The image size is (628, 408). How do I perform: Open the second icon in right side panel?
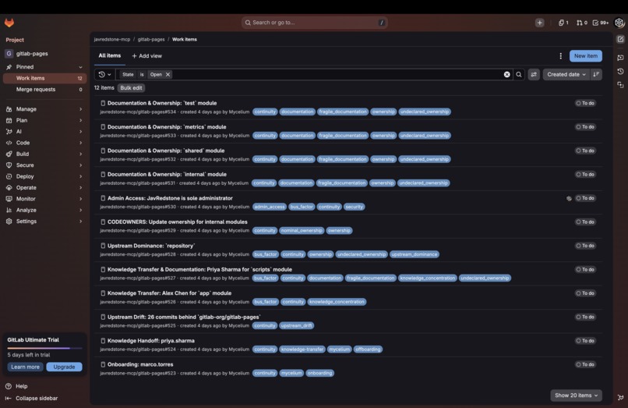620,58
